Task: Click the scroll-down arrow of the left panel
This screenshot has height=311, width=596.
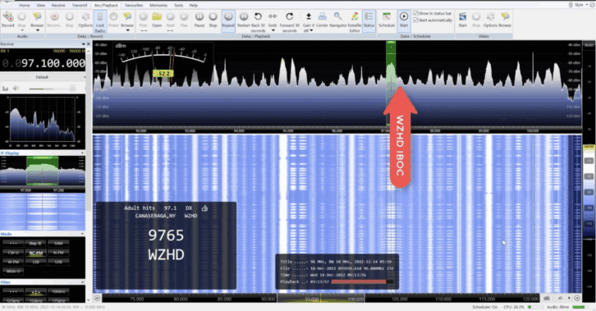Action: [x=89, y=300]
